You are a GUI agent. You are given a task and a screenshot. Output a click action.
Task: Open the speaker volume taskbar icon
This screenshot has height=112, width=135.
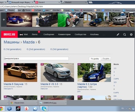point(35,109)
